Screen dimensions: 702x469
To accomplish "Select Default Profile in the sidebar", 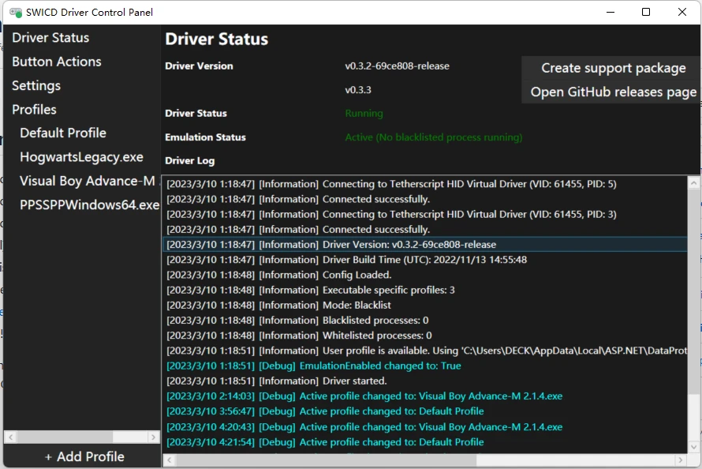I will point(63,133).
